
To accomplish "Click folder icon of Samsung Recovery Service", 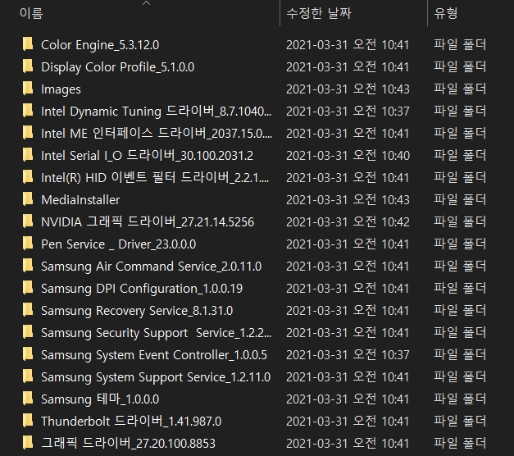I will click(x=28, y=310).
